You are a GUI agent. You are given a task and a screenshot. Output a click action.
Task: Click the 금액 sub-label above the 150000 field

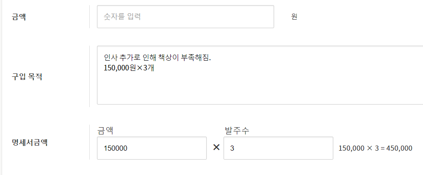click(105, 130)
